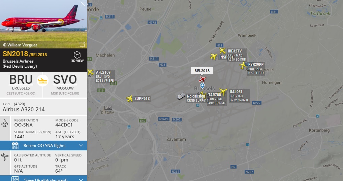
Task: Select the UAL951 aircraft icon
Action: click(223, 92)
